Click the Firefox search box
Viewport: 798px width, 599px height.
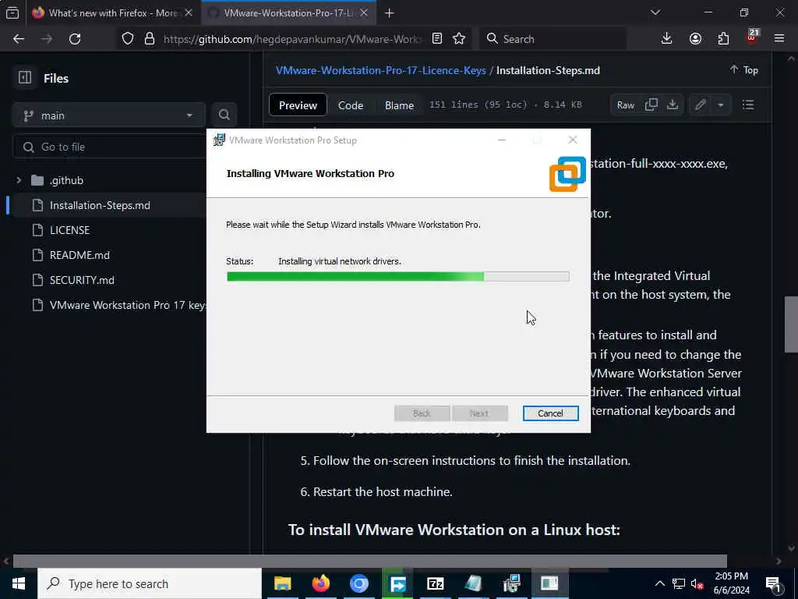pyautogui.click(x=553, y=39)
